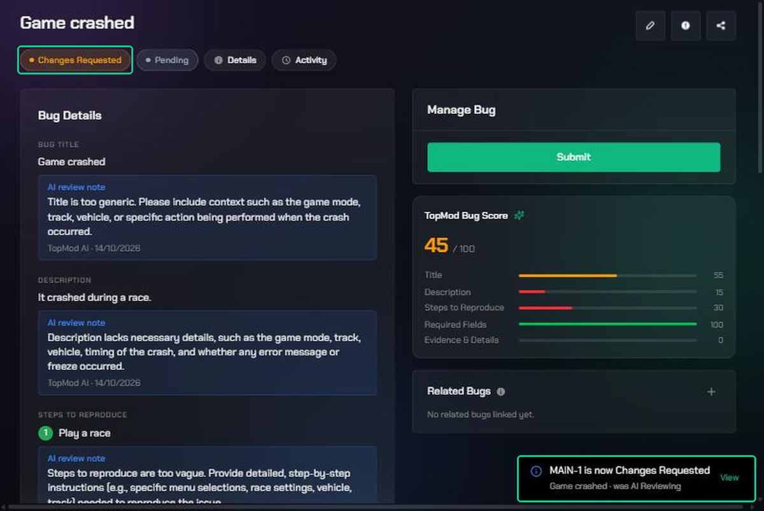Click the AI review note under Bug Title

(208, 218)
